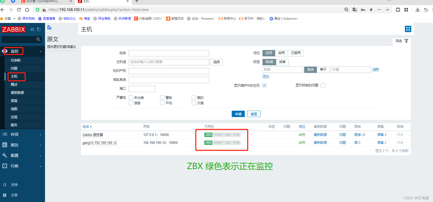Click the 筛选 filter funnel icon
This screenshot has width=433, height=202.
click(x=406, y=41)
